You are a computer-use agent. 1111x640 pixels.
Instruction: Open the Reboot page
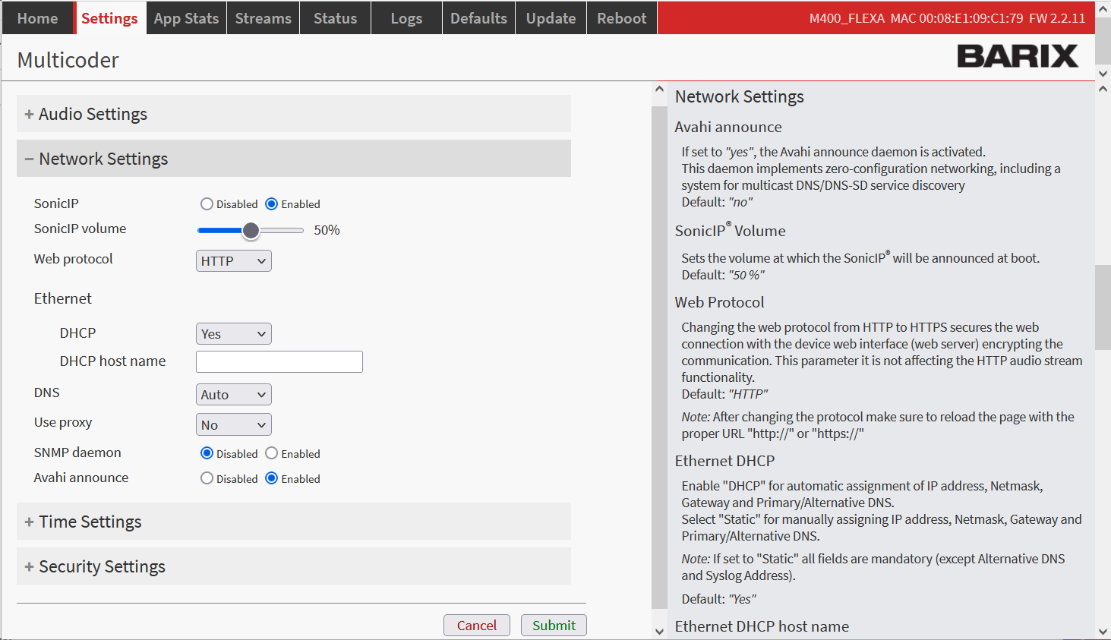[x=621, y=18]
